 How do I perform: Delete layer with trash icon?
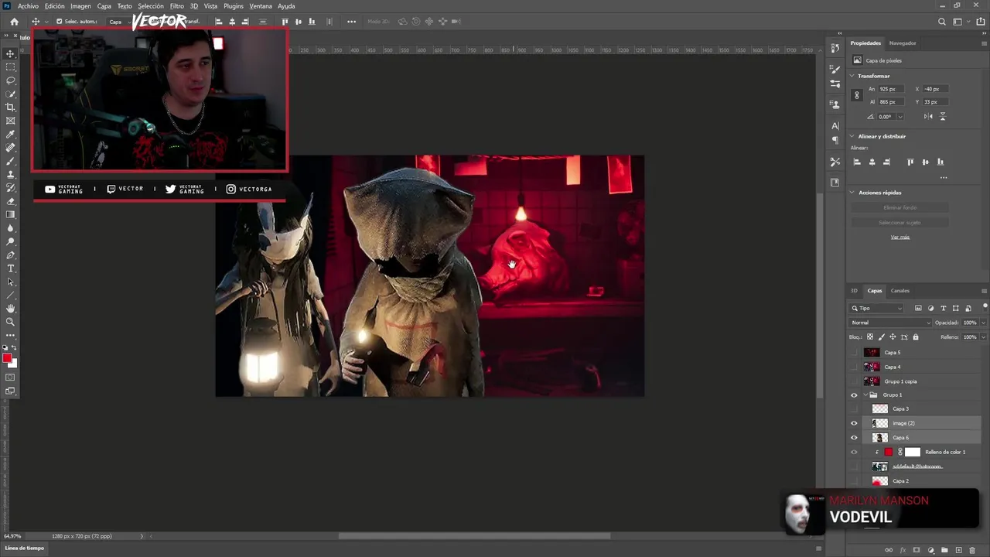tap(972, 550)
